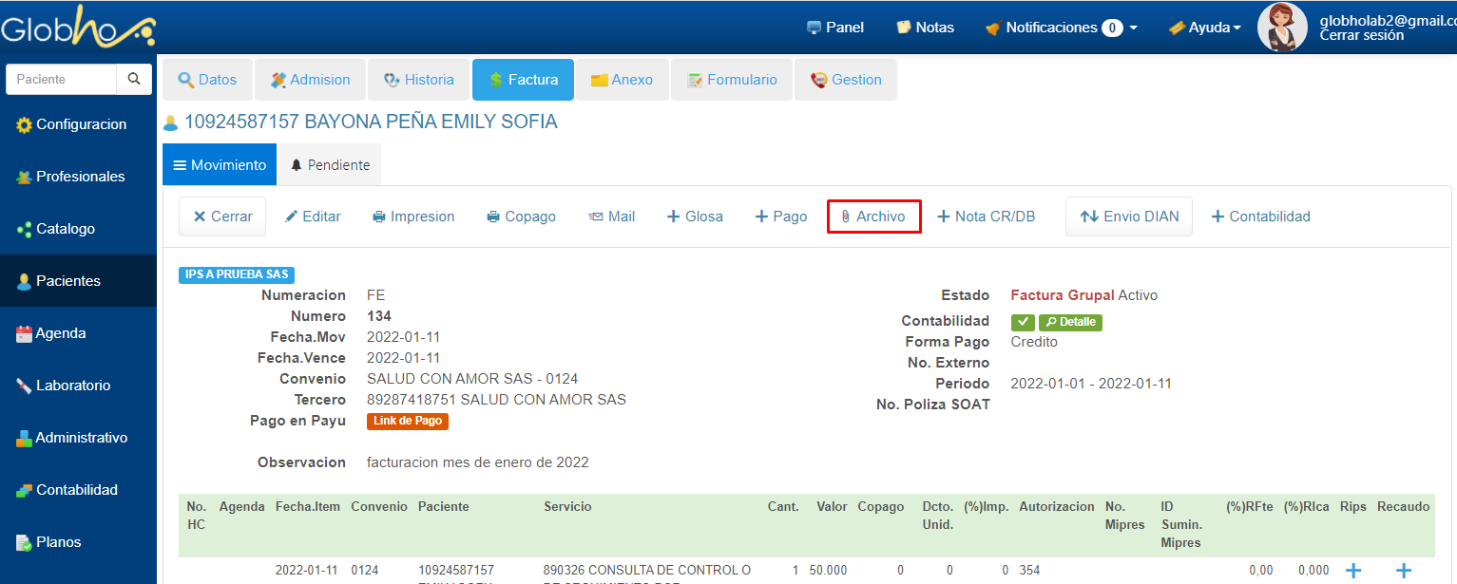Click the patient search magnifier icon
Viewport: 1457px width, 584px height.
pyautogui.click(x=134, y=79)
